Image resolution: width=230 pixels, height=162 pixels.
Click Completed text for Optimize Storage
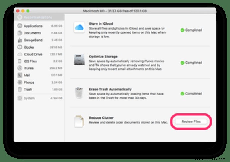click(x=194, y=63)
